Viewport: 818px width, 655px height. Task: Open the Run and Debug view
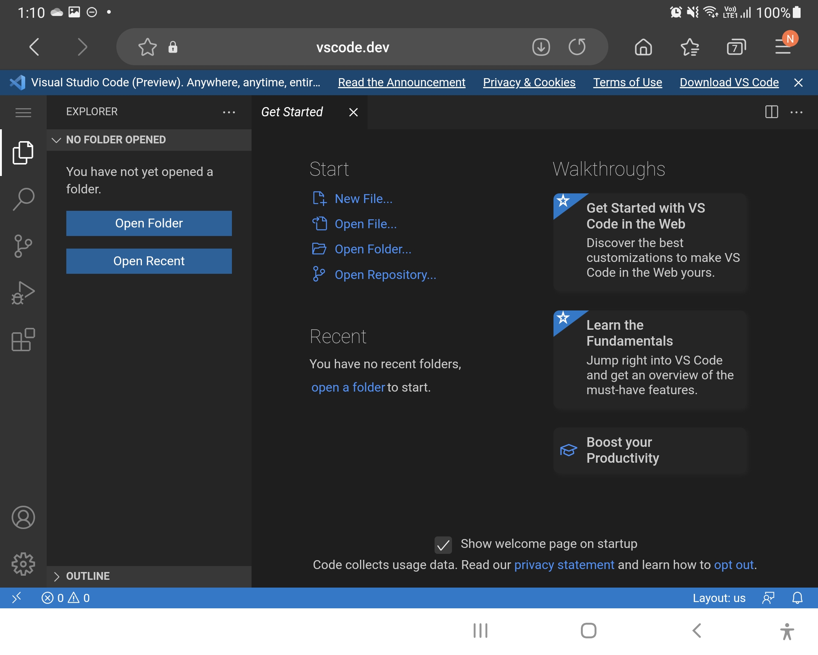[23, 293]
